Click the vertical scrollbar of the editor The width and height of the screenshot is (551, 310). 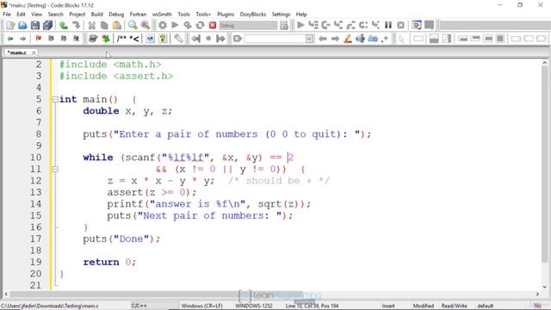tap(545, 165)
